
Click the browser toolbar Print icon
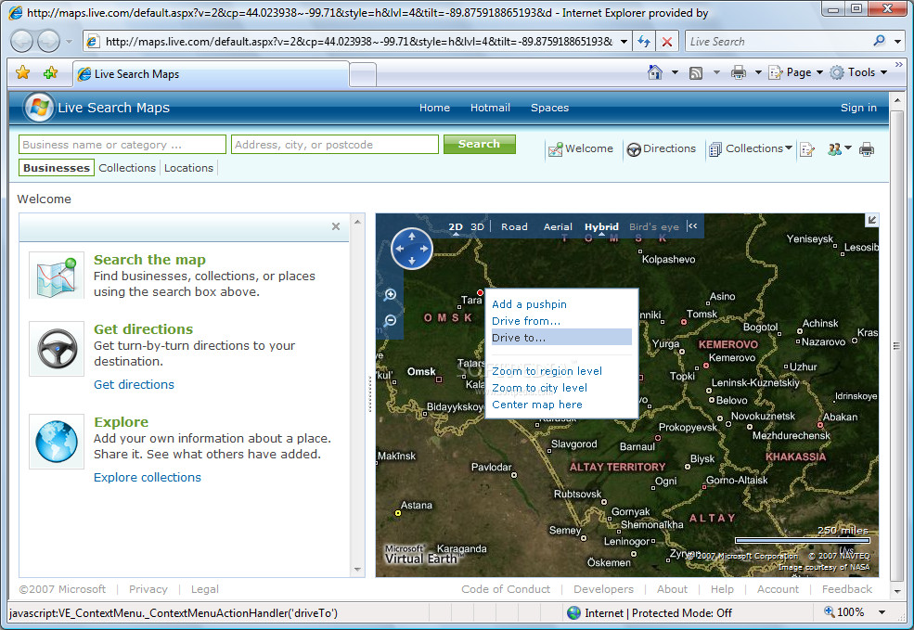pyautogui.click(x=739, y=72)
